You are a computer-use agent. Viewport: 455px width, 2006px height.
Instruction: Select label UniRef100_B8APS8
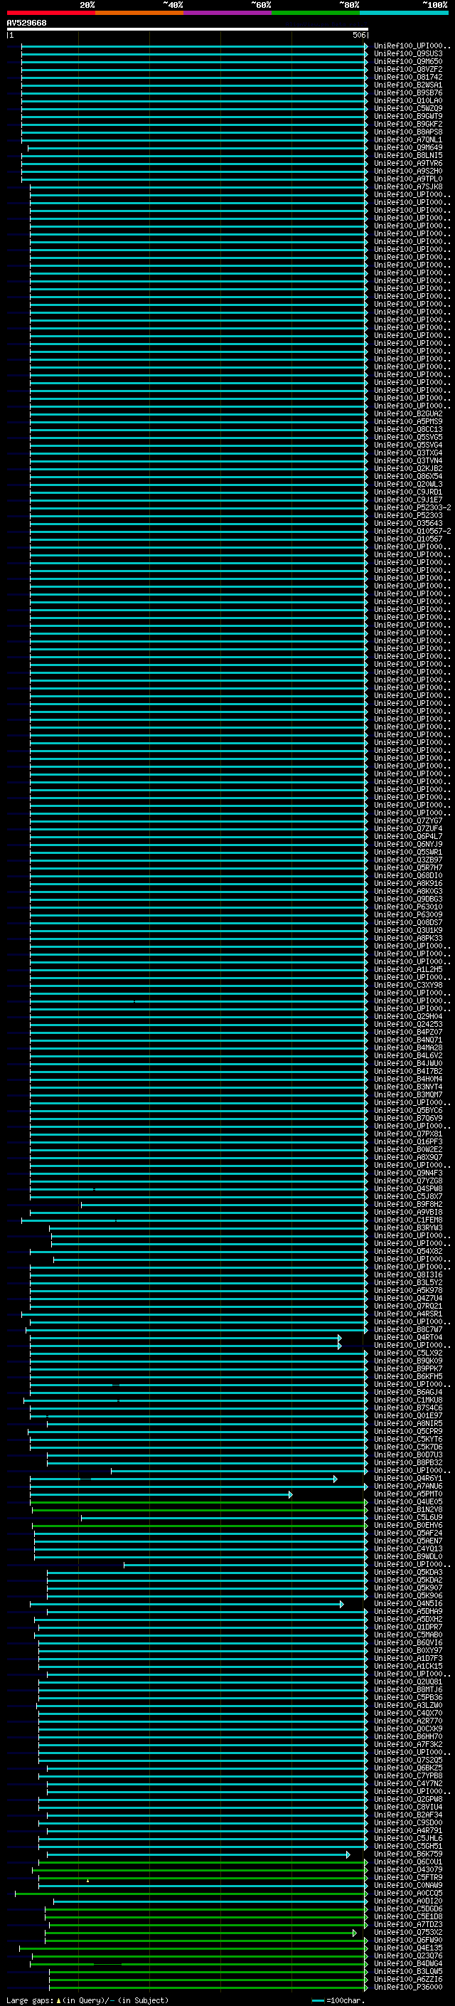(x=408, y=132)
